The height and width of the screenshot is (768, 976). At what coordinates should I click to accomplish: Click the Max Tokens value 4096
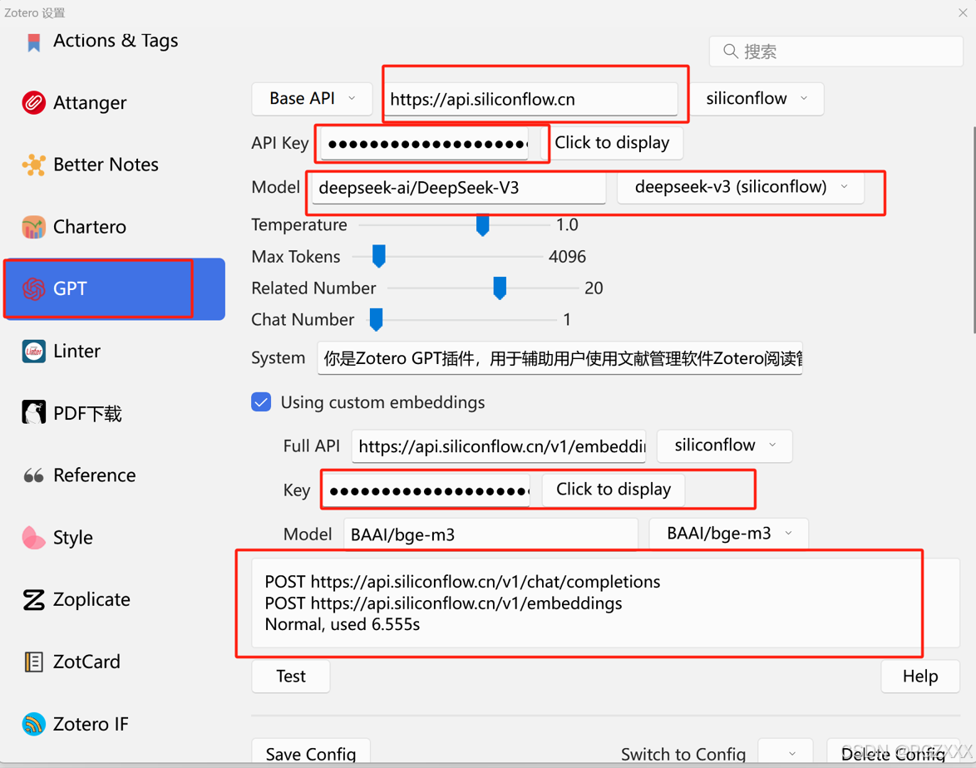click(x=567, y=256)
